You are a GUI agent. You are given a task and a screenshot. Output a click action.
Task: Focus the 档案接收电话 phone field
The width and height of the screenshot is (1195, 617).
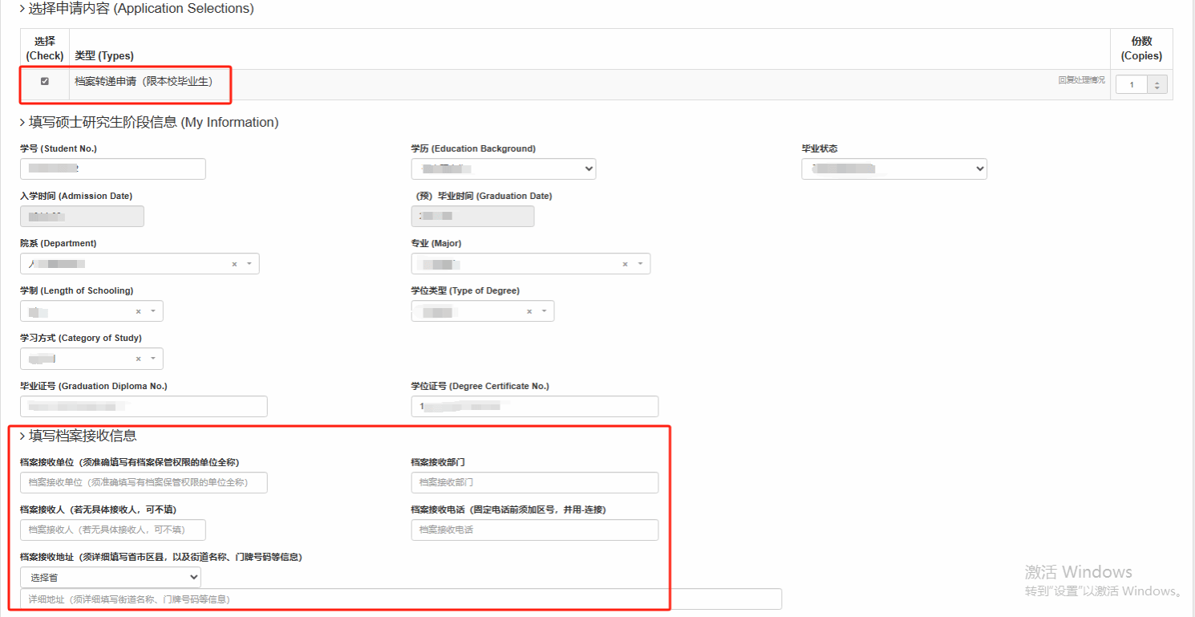(x=534, y=530)
